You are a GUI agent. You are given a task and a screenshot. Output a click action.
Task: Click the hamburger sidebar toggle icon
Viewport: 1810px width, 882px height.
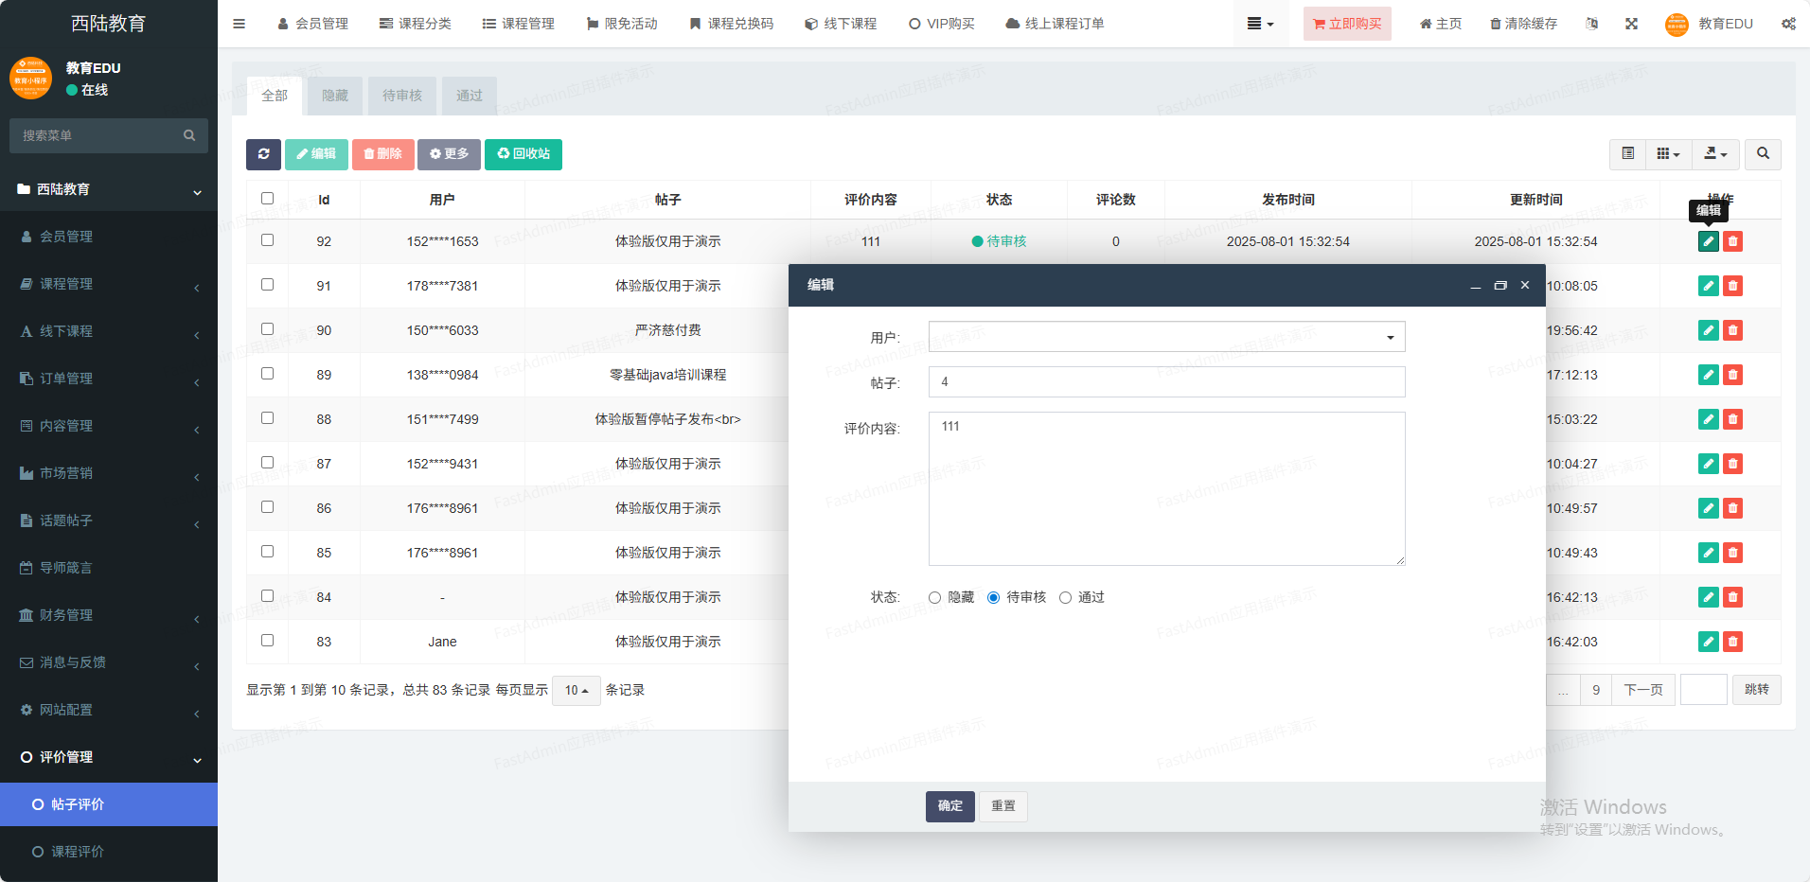click(x=239, y=24)
